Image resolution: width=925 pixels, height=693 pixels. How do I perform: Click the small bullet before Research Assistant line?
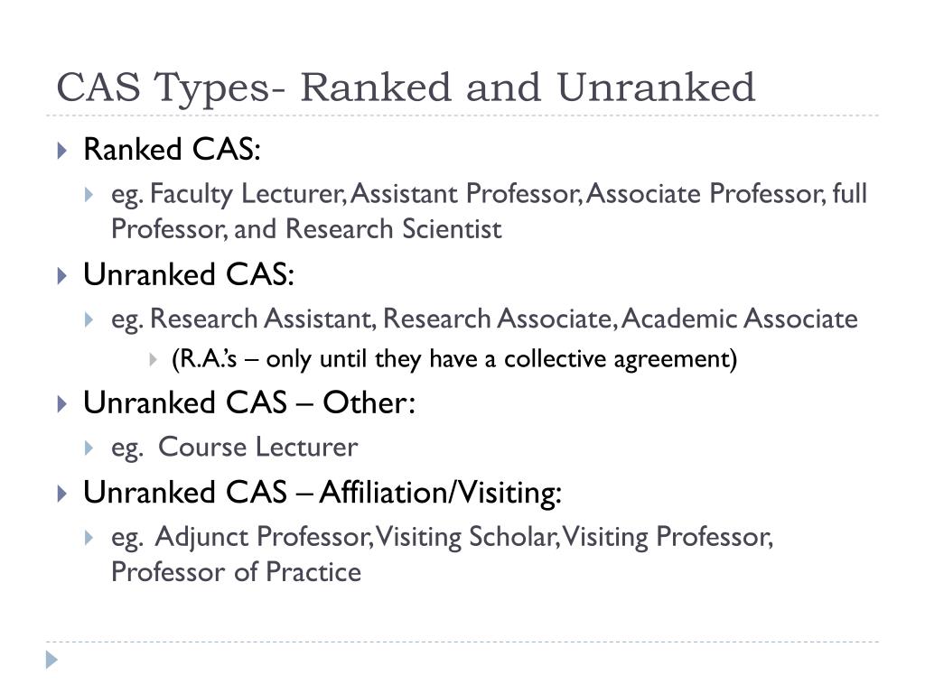89,320
